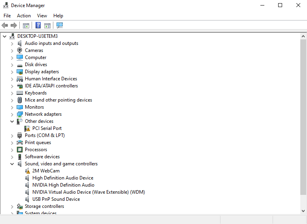Image resolution: width=307 pixels, height=224 pixels.
Task: Select the PCI Serial Port device
Action: pyautogui.click(x=47, y=128)
